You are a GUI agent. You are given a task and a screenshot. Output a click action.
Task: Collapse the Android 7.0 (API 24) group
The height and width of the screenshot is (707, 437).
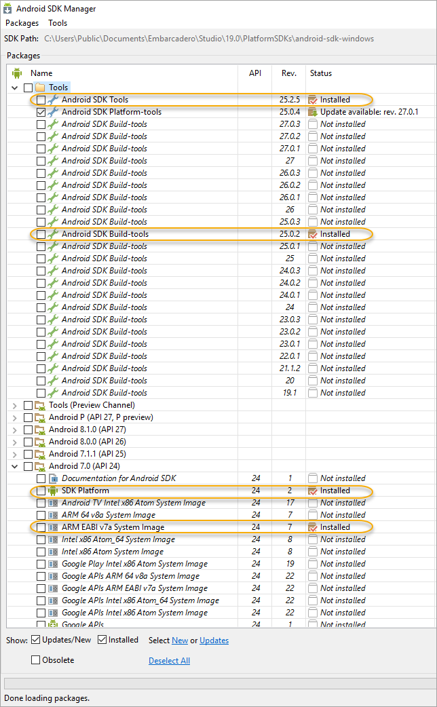15,466
